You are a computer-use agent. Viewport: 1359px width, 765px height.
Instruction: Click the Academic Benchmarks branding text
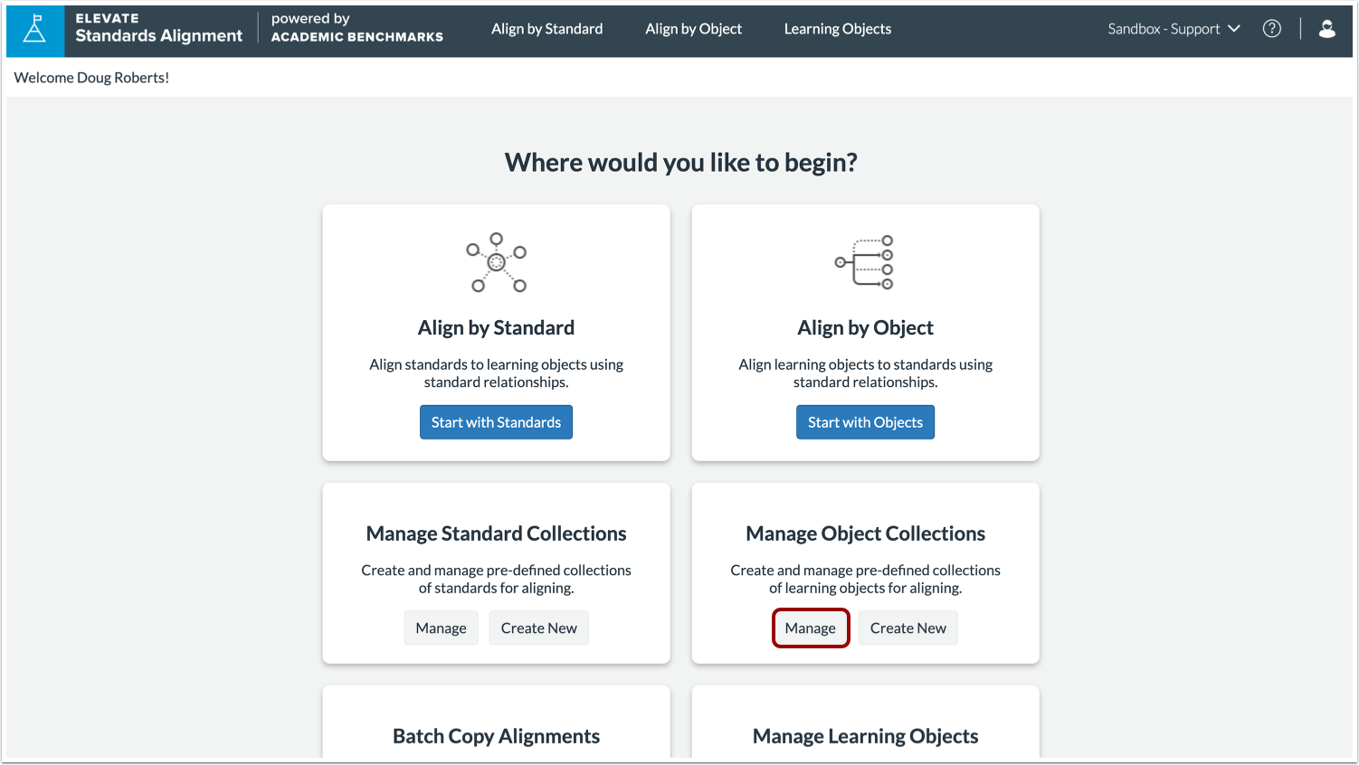(x=356, y=36)
